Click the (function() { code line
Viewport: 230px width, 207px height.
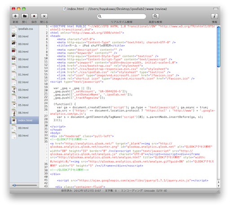65,104
